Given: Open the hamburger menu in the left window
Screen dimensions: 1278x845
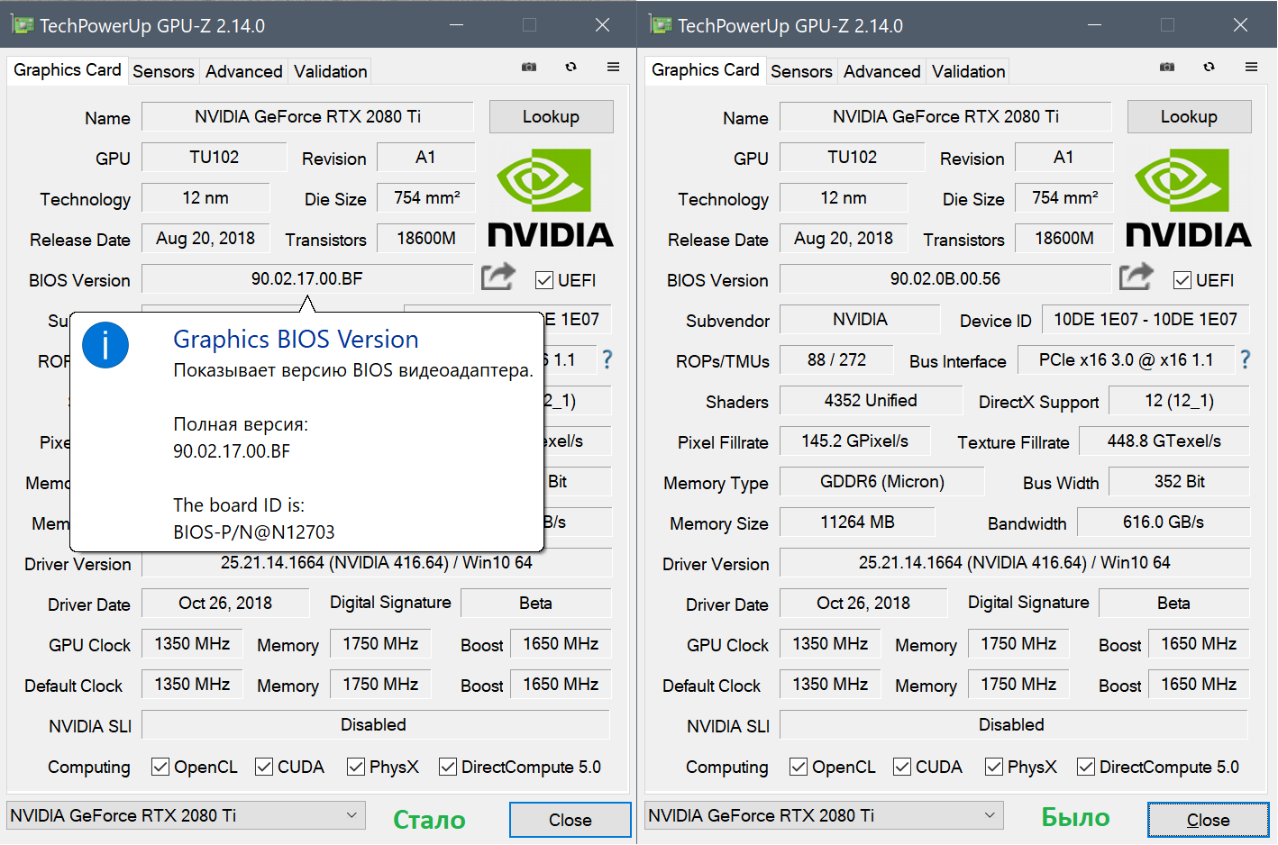Looking at the screenshot, I should point(613,67).
